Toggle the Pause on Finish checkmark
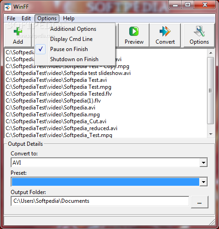Image resolution: width=219 pixels, height=229 pixels. click(40, 49)
